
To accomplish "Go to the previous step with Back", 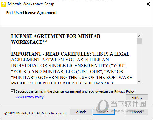I will 81,112.
